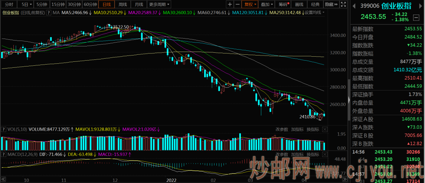Click the help question mark beside 创业板指
The image size is (425, 183).
pyautogui.click(x=48, y=13)
